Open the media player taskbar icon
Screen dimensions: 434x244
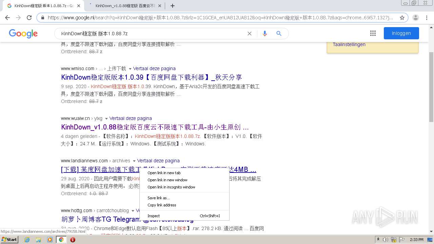[x=50, y=240]
